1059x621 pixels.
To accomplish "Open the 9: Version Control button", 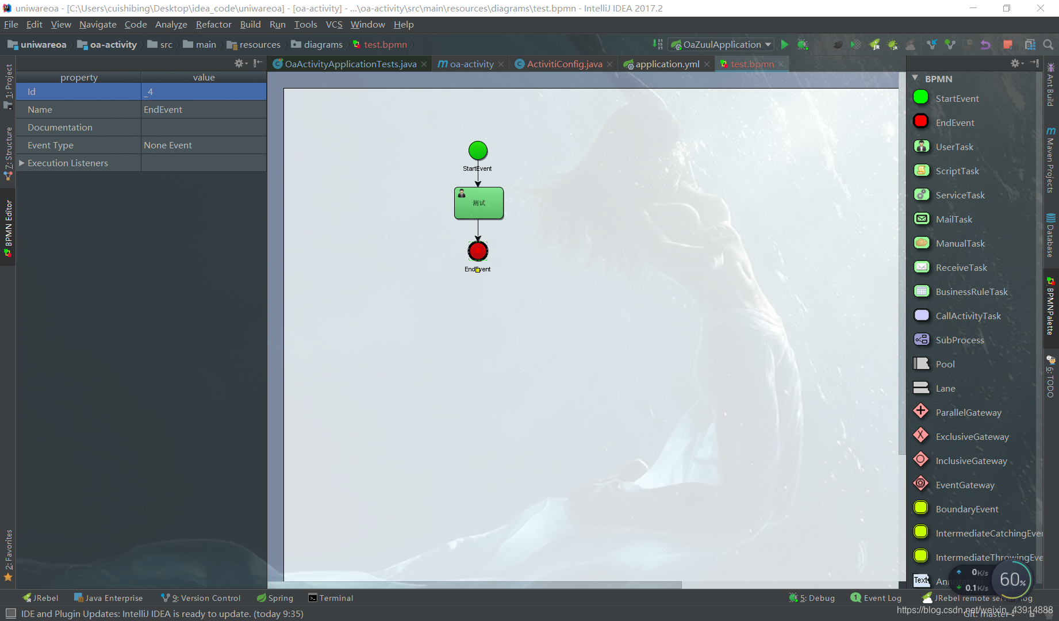I will [201, 598].
